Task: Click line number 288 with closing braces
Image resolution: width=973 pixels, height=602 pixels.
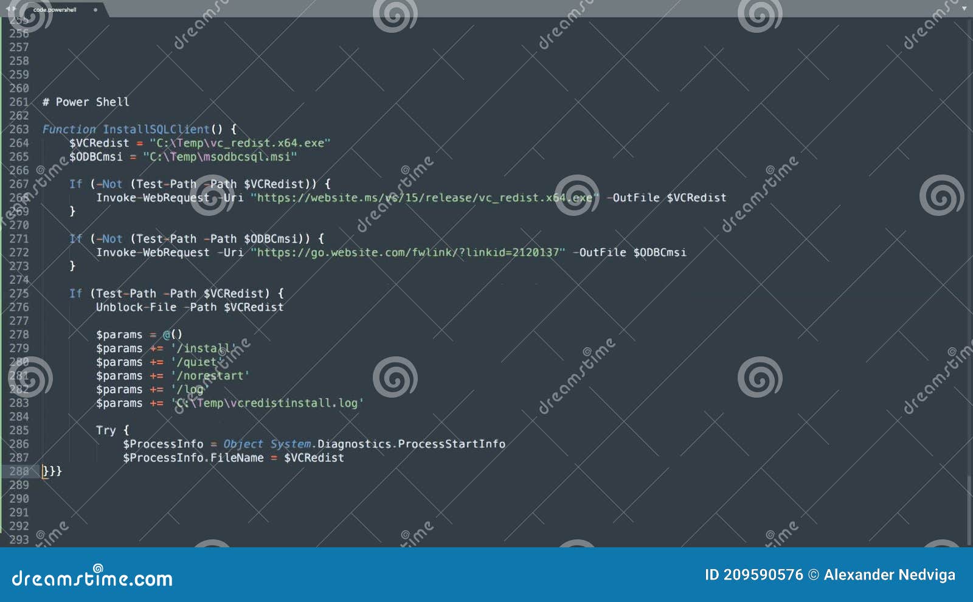Action: point(18,471)
